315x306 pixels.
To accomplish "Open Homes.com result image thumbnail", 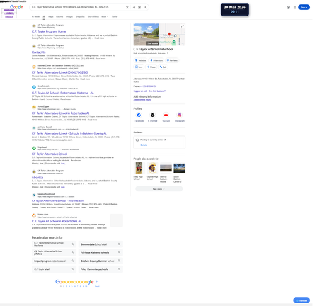I will tap(117, 220).
